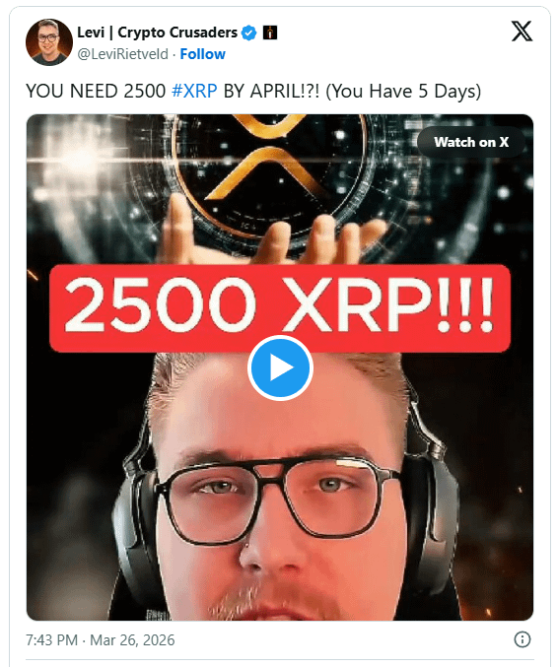Click the black affiliate badge beside the name
The height and width of the screenshot is (667, 557).
pyautogui.click(x=270, y=33)
